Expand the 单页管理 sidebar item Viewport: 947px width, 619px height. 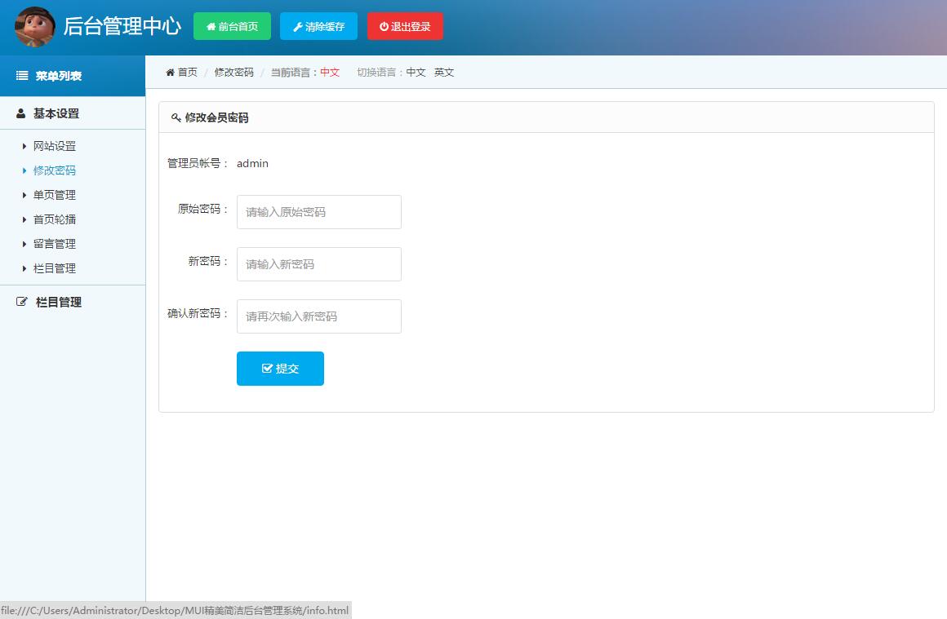click(55, 195)
